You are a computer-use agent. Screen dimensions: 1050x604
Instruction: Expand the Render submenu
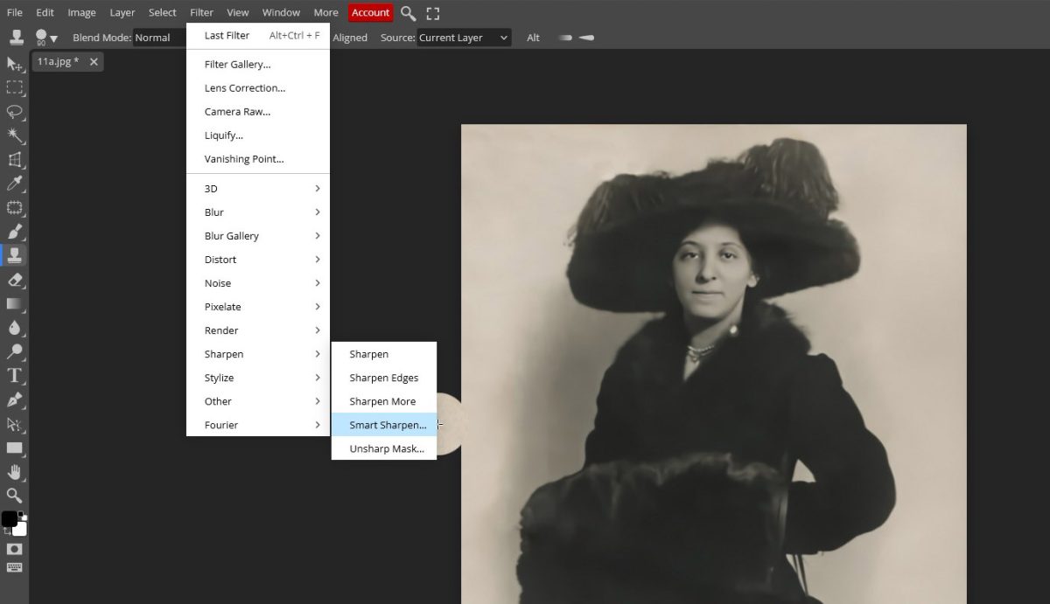[x=258, y=330]
